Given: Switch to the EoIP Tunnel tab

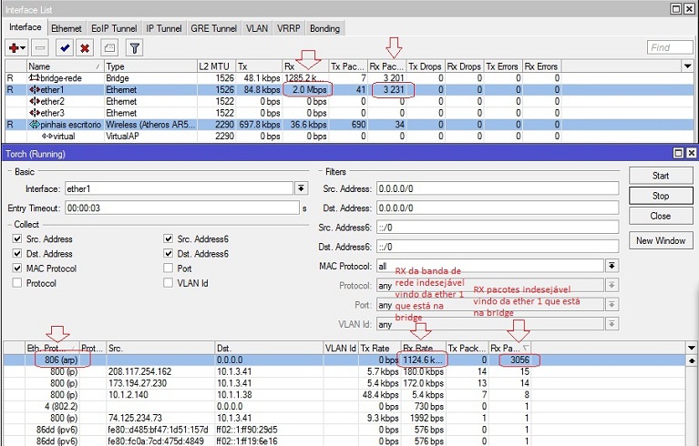Looking at the screenshot, I should [x=115, y=28].
